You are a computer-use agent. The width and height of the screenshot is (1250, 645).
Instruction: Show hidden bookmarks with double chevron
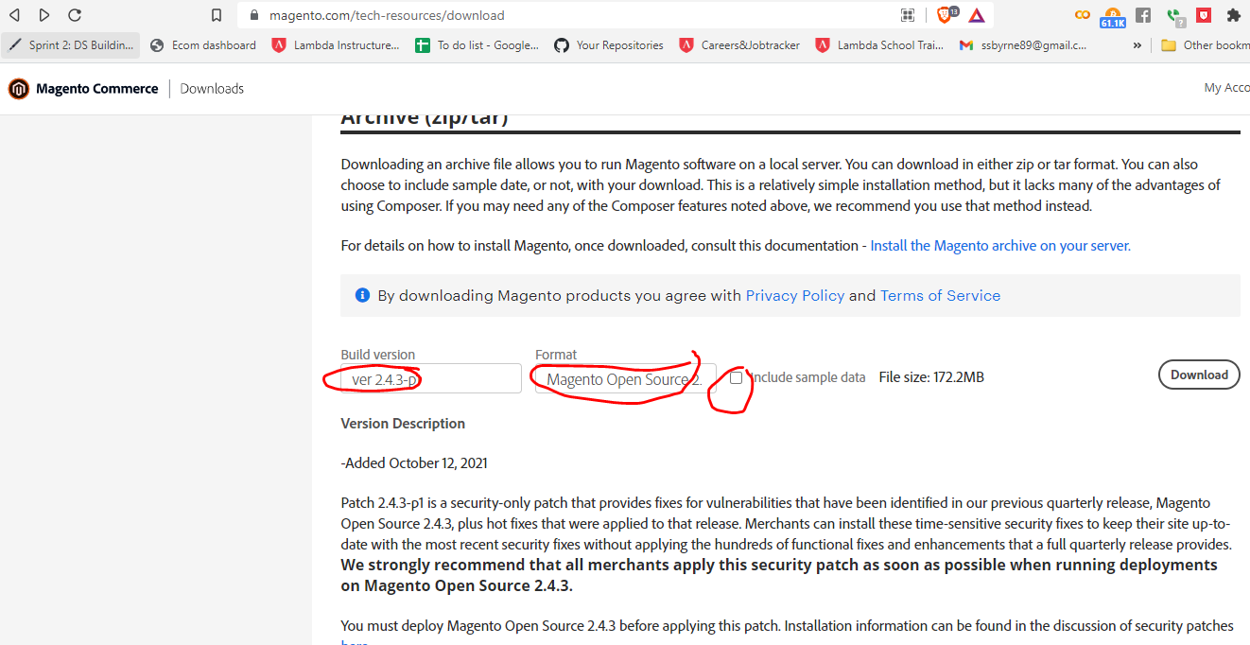(x=1137, y=44)
